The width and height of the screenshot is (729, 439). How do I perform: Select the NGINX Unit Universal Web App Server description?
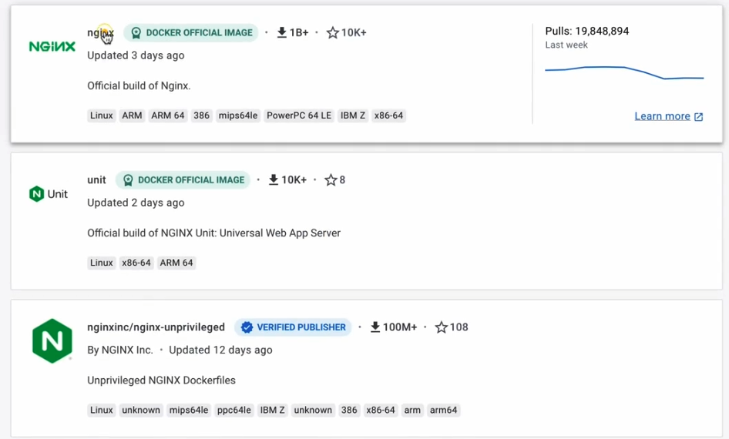point(214,233)
